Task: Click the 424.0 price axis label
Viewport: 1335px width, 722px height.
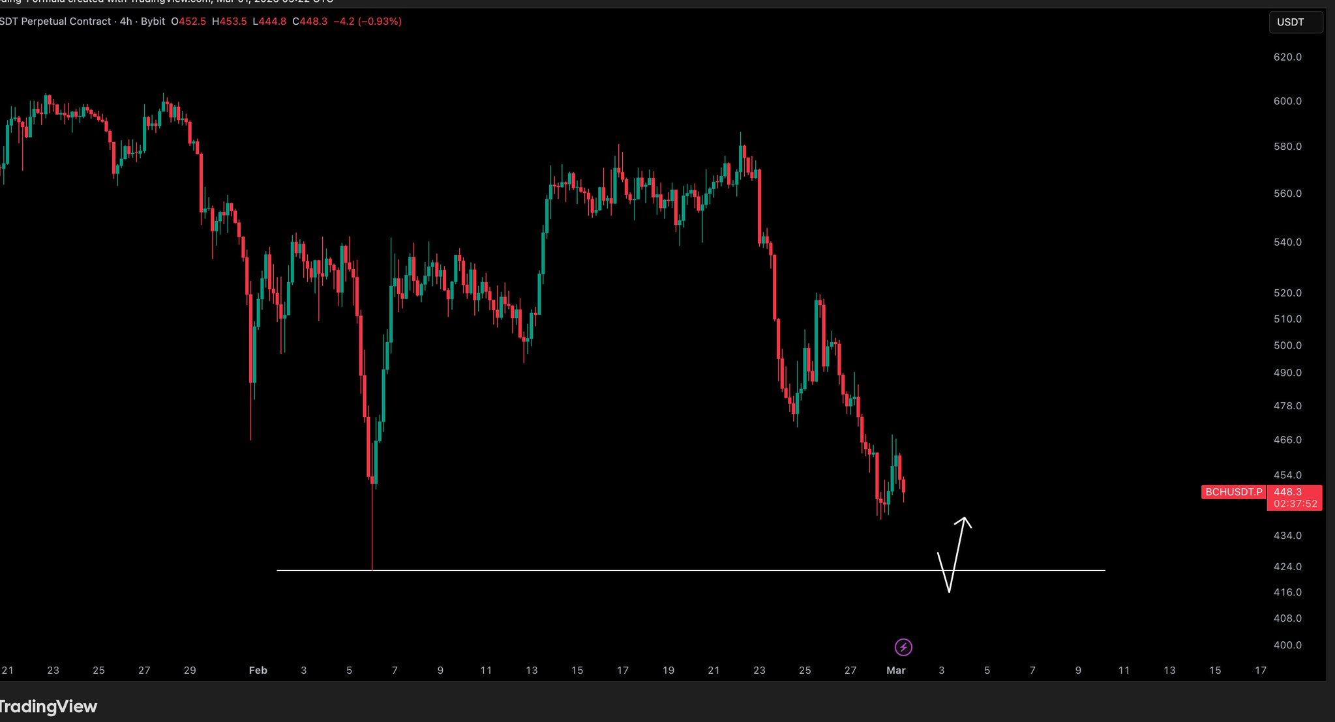Action: (1287, 567)
